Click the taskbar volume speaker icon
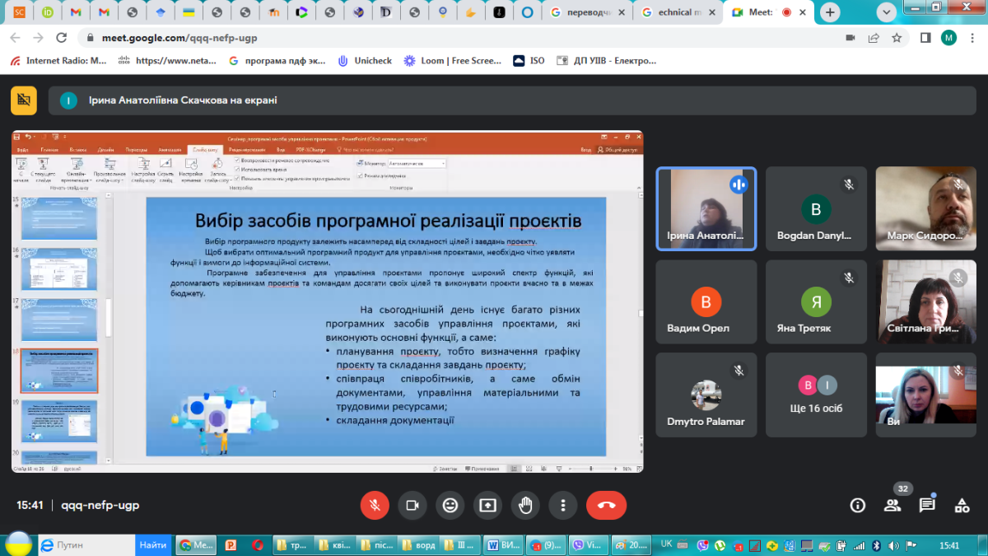 click(x=893, y=545)
